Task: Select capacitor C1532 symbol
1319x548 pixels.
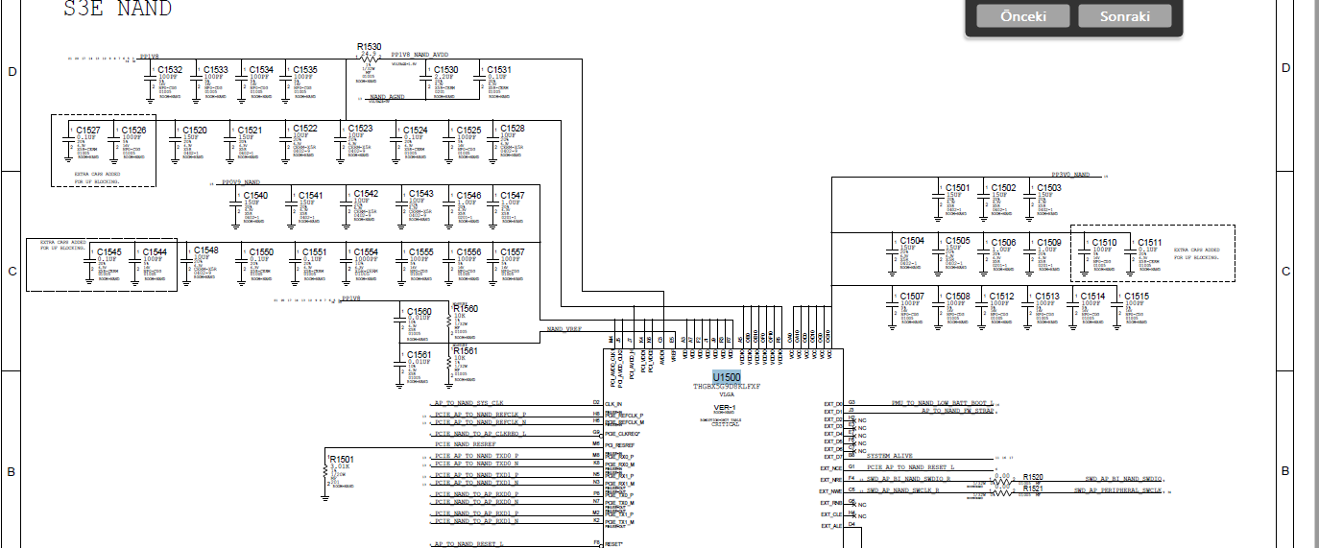Action: click(151, 89)
